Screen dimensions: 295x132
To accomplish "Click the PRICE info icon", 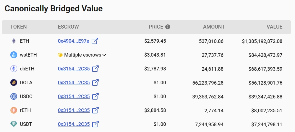I will point(167,27).
